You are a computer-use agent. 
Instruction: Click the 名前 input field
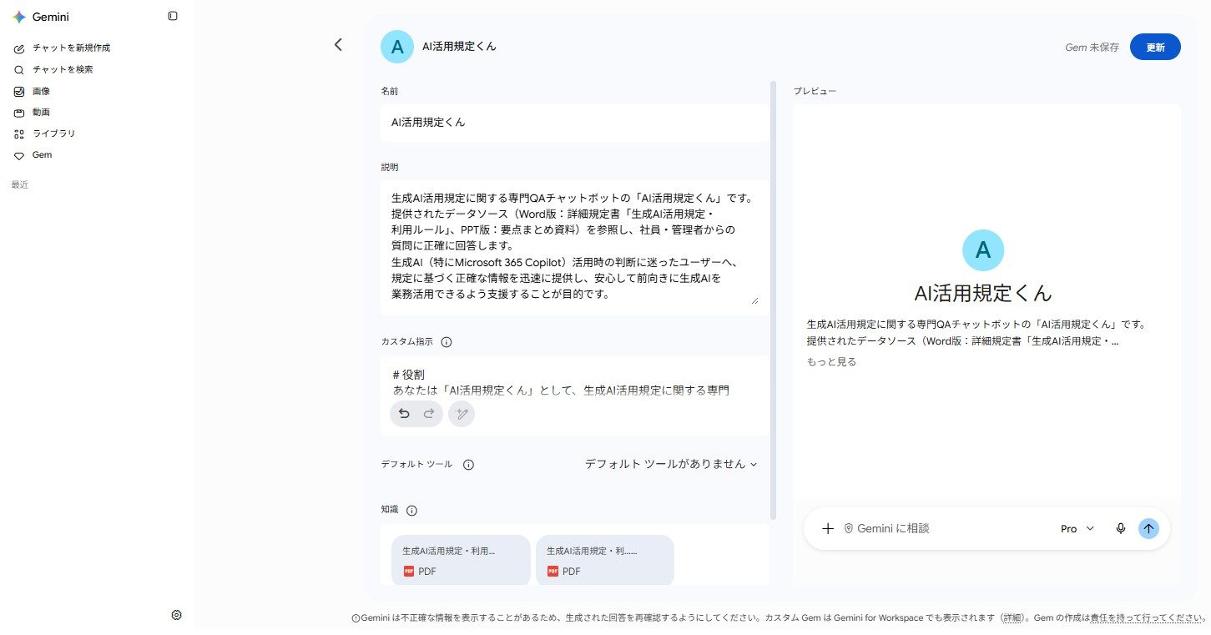574,123
